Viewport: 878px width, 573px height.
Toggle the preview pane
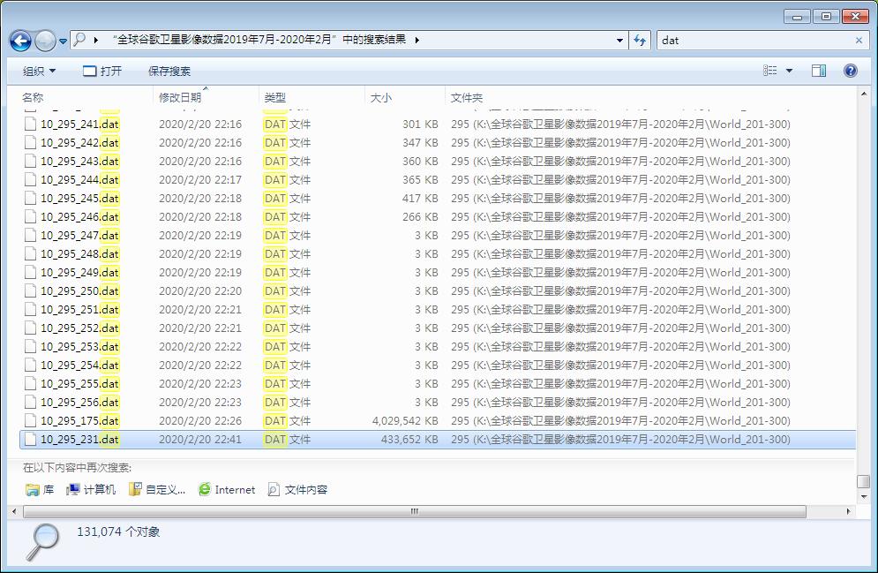pyautogui.click(x=819, y=71)
